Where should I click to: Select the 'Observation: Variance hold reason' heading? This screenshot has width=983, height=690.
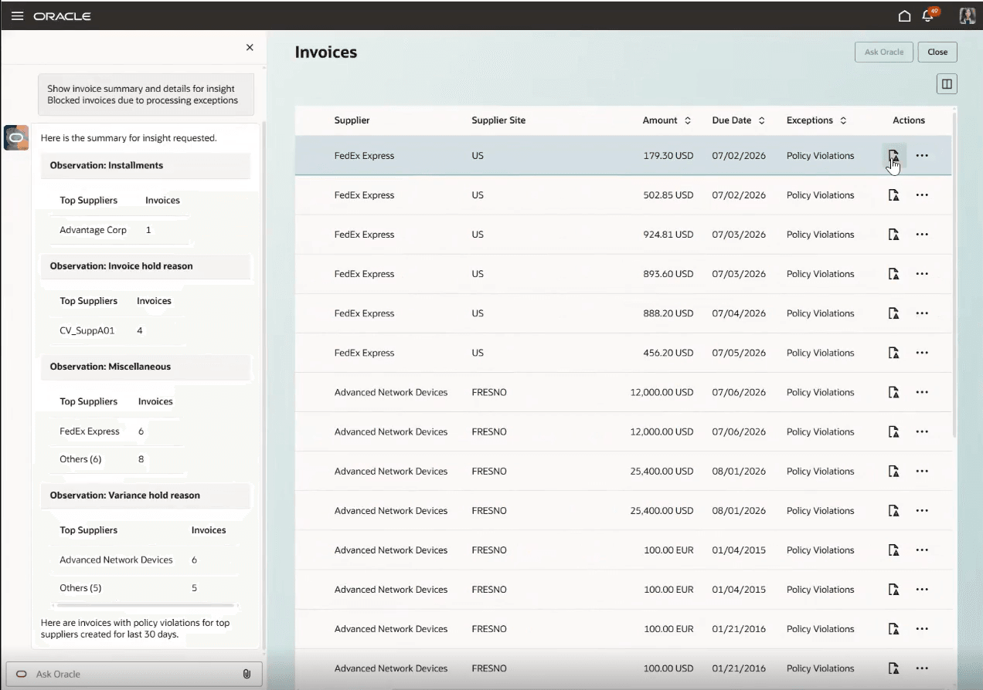point(125,496)
